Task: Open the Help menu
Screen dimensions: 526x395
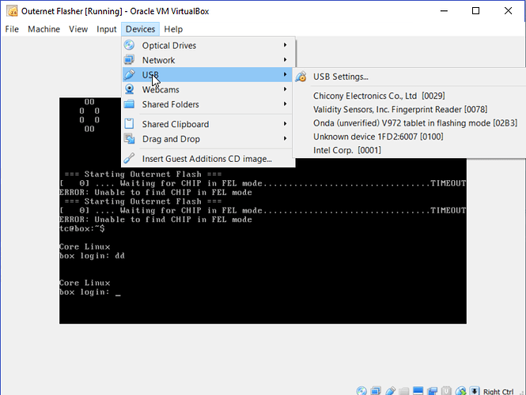Action: tap(173, 29)
